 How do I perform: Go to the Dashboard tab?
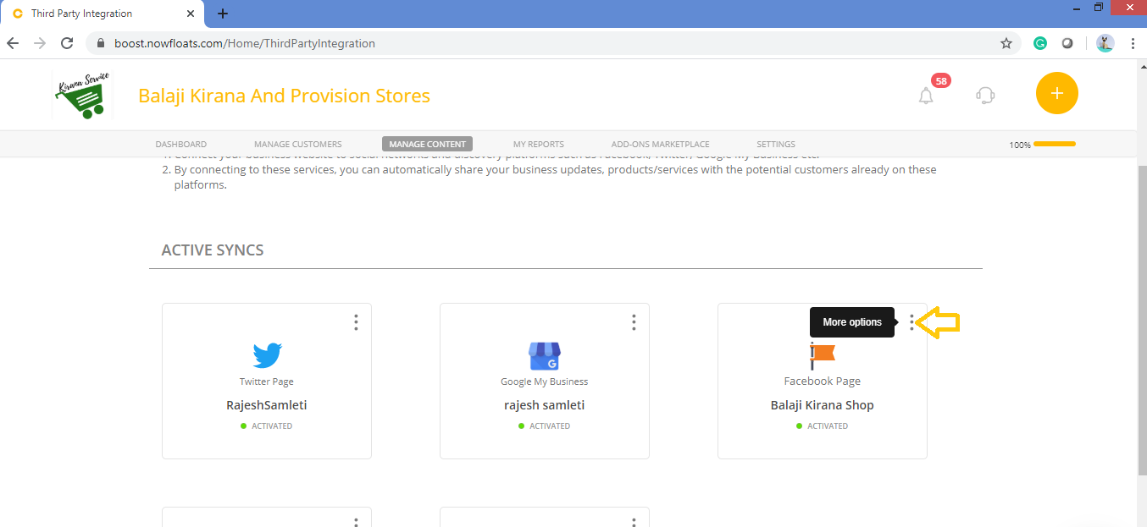[181, 144]
